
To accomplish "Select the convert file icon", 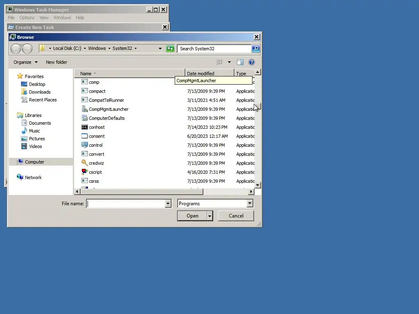I will (84, 154).
